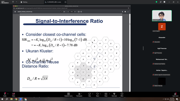Toggle the muted Audio microphone icon
Viewport: 180px width, 101px height.
(5, 94)
